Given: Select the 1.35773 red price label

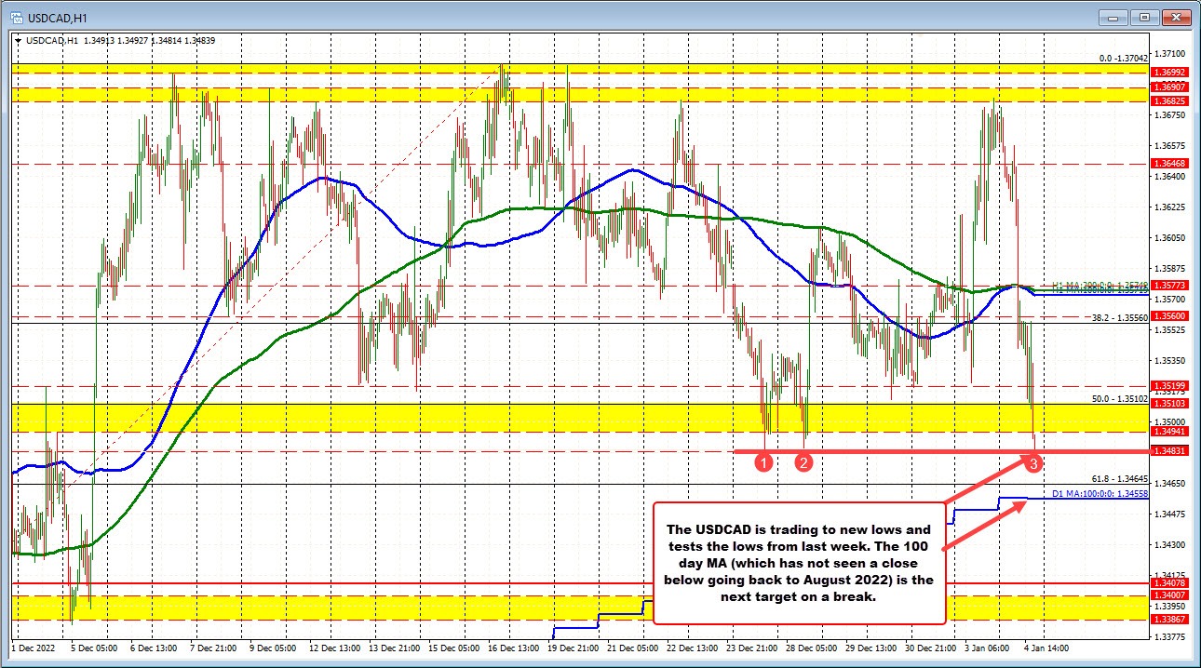Looking at the screenshot, I should click(x=1168, y=286).
